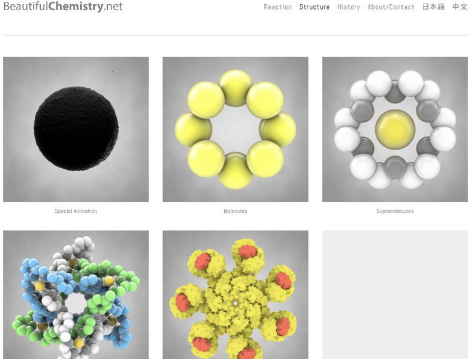This screenshot has height=359, width=471.
Task: Click the central yellow sphere in Supramolecules image
Action: [x=395, y=129]
